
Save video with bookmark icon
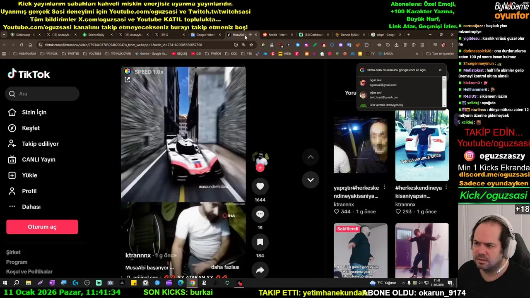260,242
